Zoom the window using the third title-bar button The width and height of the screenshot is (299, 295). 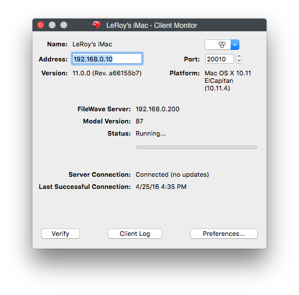point(64,25)
